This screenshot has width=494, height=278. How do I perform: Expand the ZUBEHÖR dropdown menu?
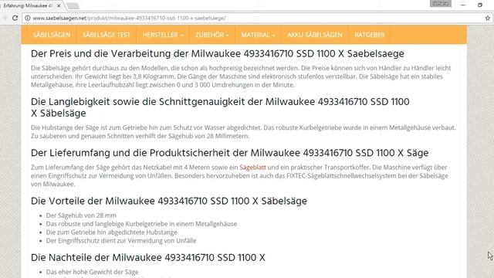(212, 35)
